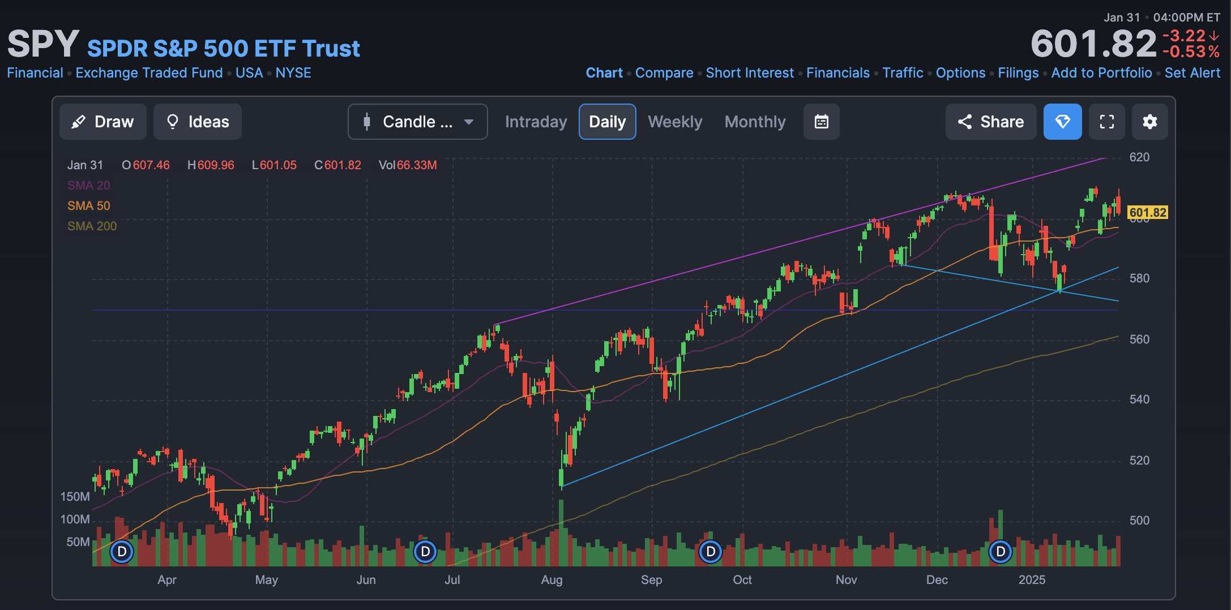Open the Draw tools button
The image size is (1231, 610).
coord(102,122)
